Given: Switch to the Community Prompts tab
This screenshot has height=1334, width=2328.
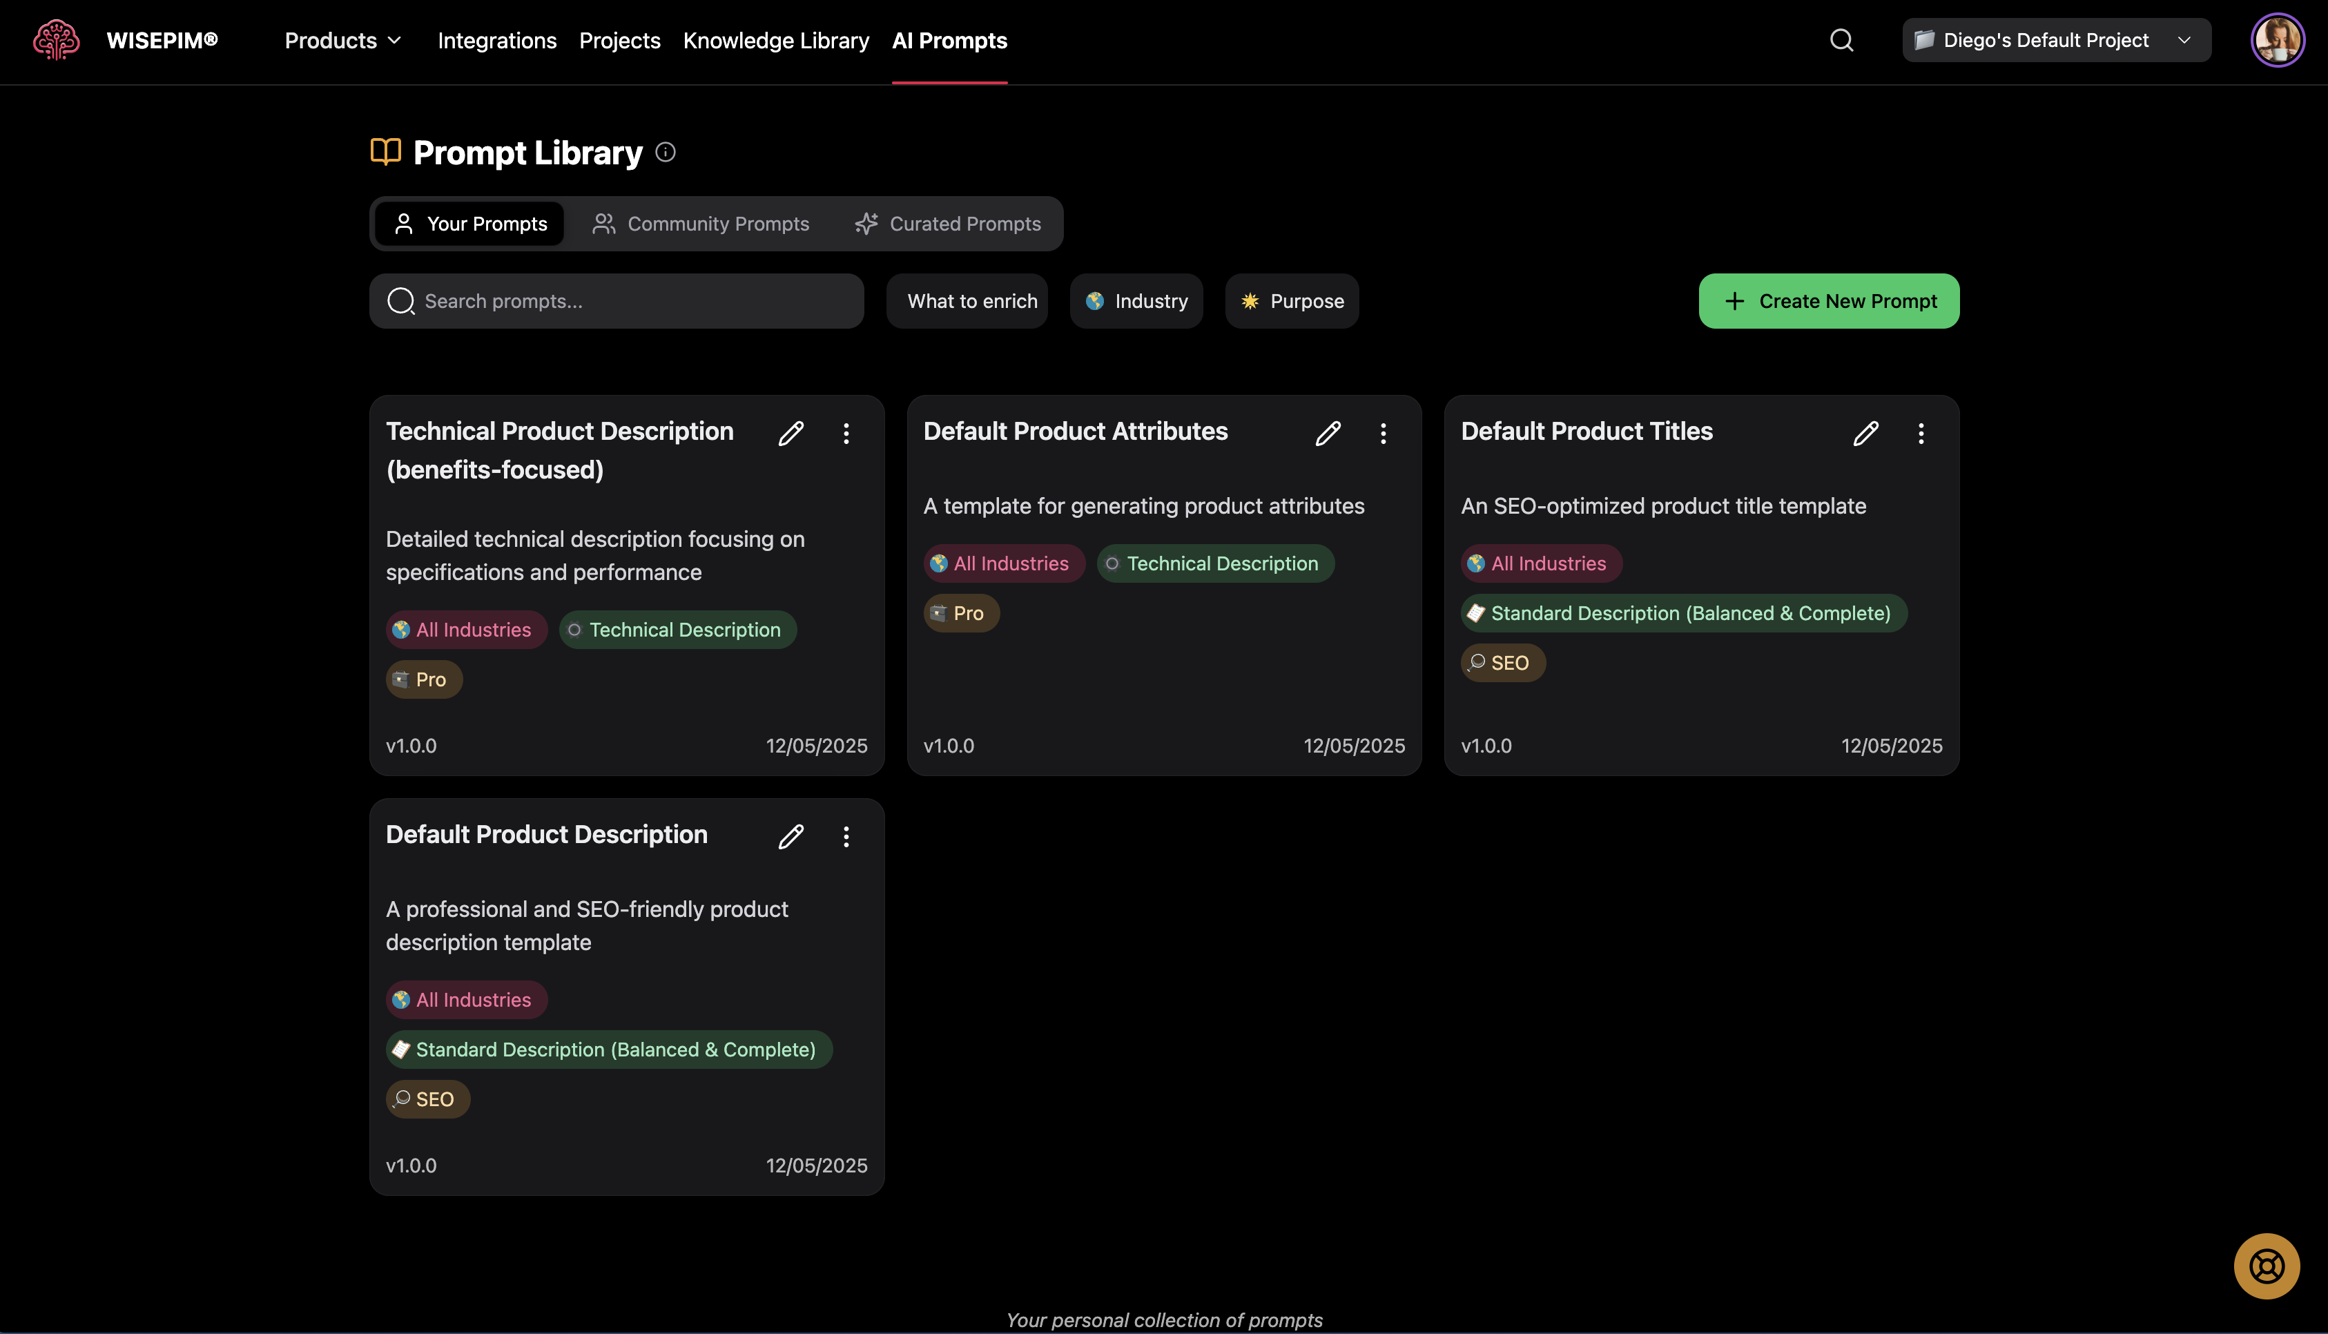Looking at the screenshot, I should coord(701,224).
